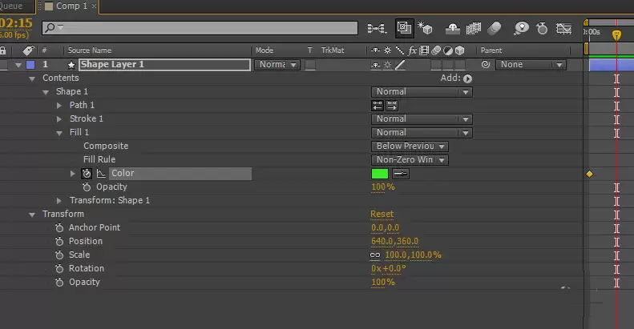Click the Motion Blur enable icon

coord(494,28)
